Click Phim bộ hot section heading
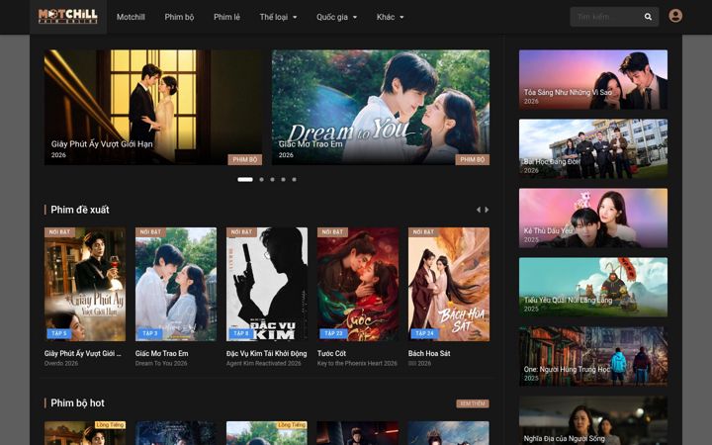 coord(78,403)
